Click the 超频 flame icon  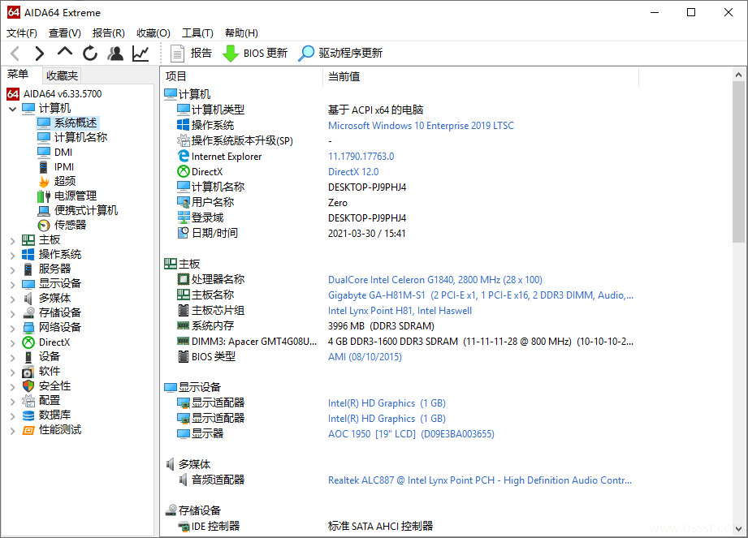pyautogui.click(x=44, y=182)
